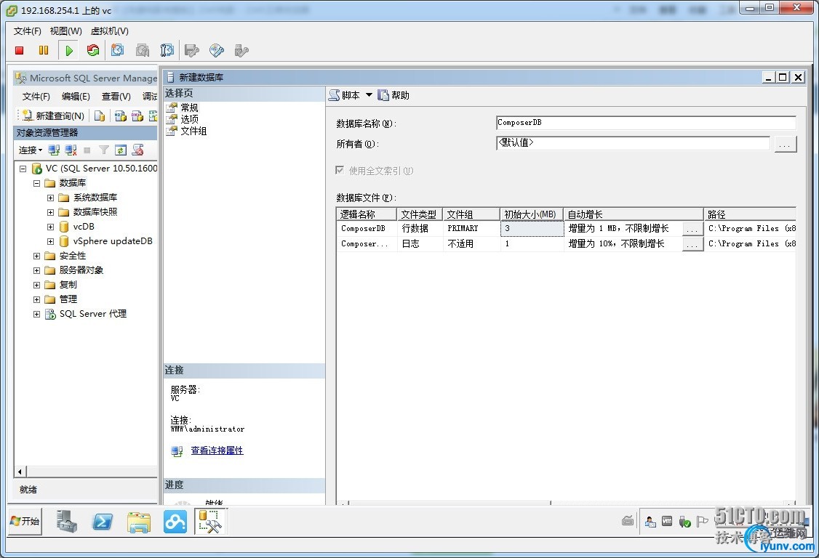Take a snapshot of the VM
This screenshot has height=558, width=819.
pos(118,50)
